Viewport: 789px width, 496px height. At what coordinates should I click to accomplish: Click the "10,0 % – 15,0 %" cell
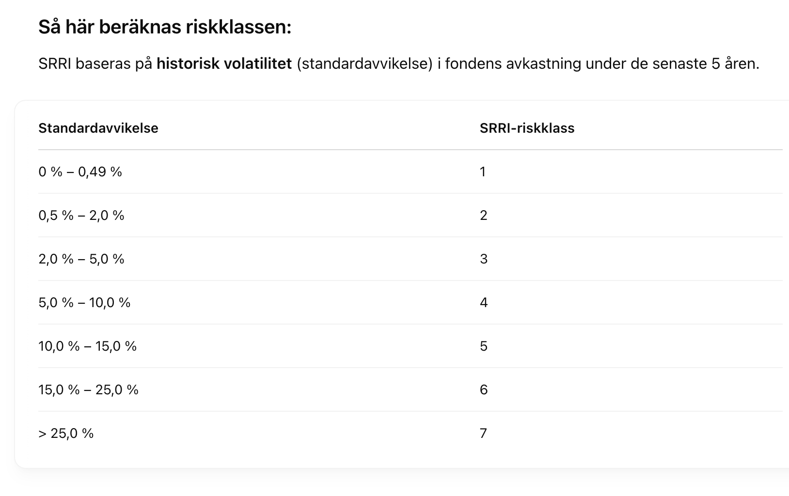88,346
